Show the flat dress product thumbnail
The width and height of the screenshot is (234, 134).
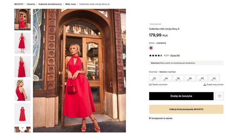(23, 114)
